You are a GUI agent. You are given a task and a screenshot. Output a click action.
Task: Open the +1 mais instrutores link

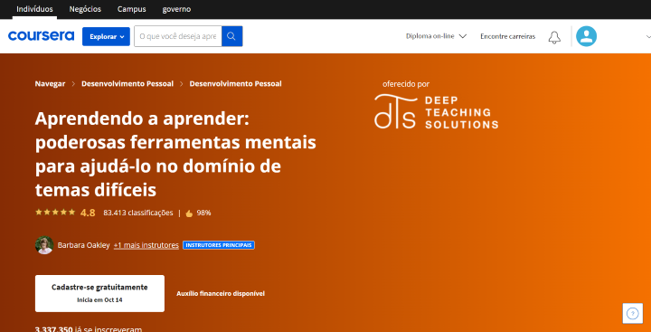[146, 245]
